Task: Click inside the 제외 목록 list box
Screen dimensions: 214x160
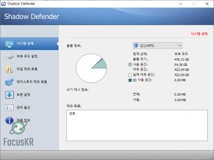Action: pos(137,125)
